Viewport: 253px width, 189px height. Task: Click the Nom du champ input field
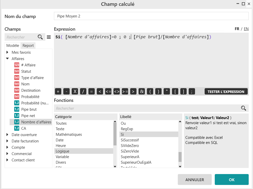pyautogui.click(x=151, y=16)
